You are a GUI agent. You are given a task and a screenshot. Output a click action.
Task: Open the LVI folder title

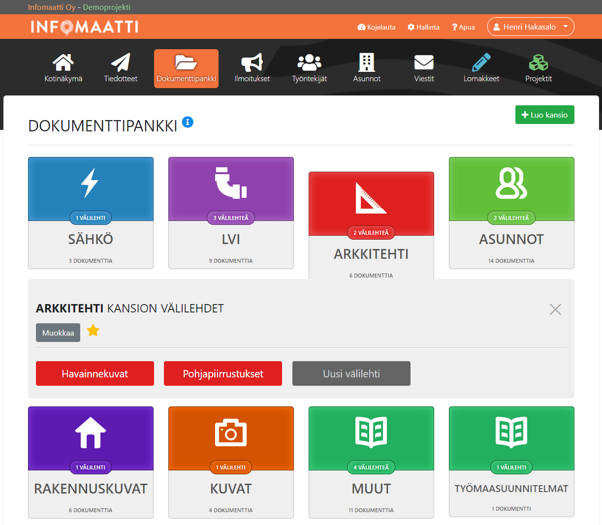click(x=231, y=239)
